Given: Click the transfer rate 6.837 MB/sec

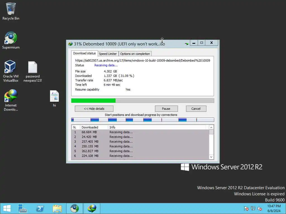Looking at the screenshot, I should click(x=113, y=80).
